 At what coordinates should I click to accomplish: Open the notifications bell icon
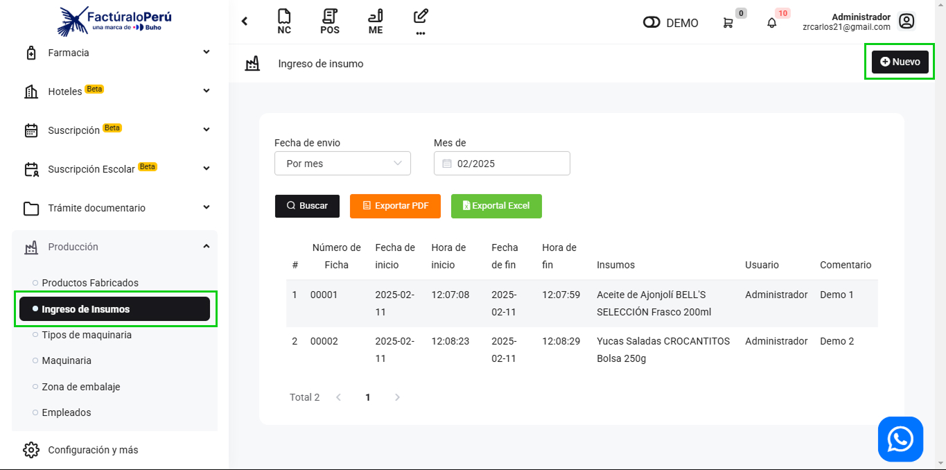pyautogui.click(x=772, y=23)
